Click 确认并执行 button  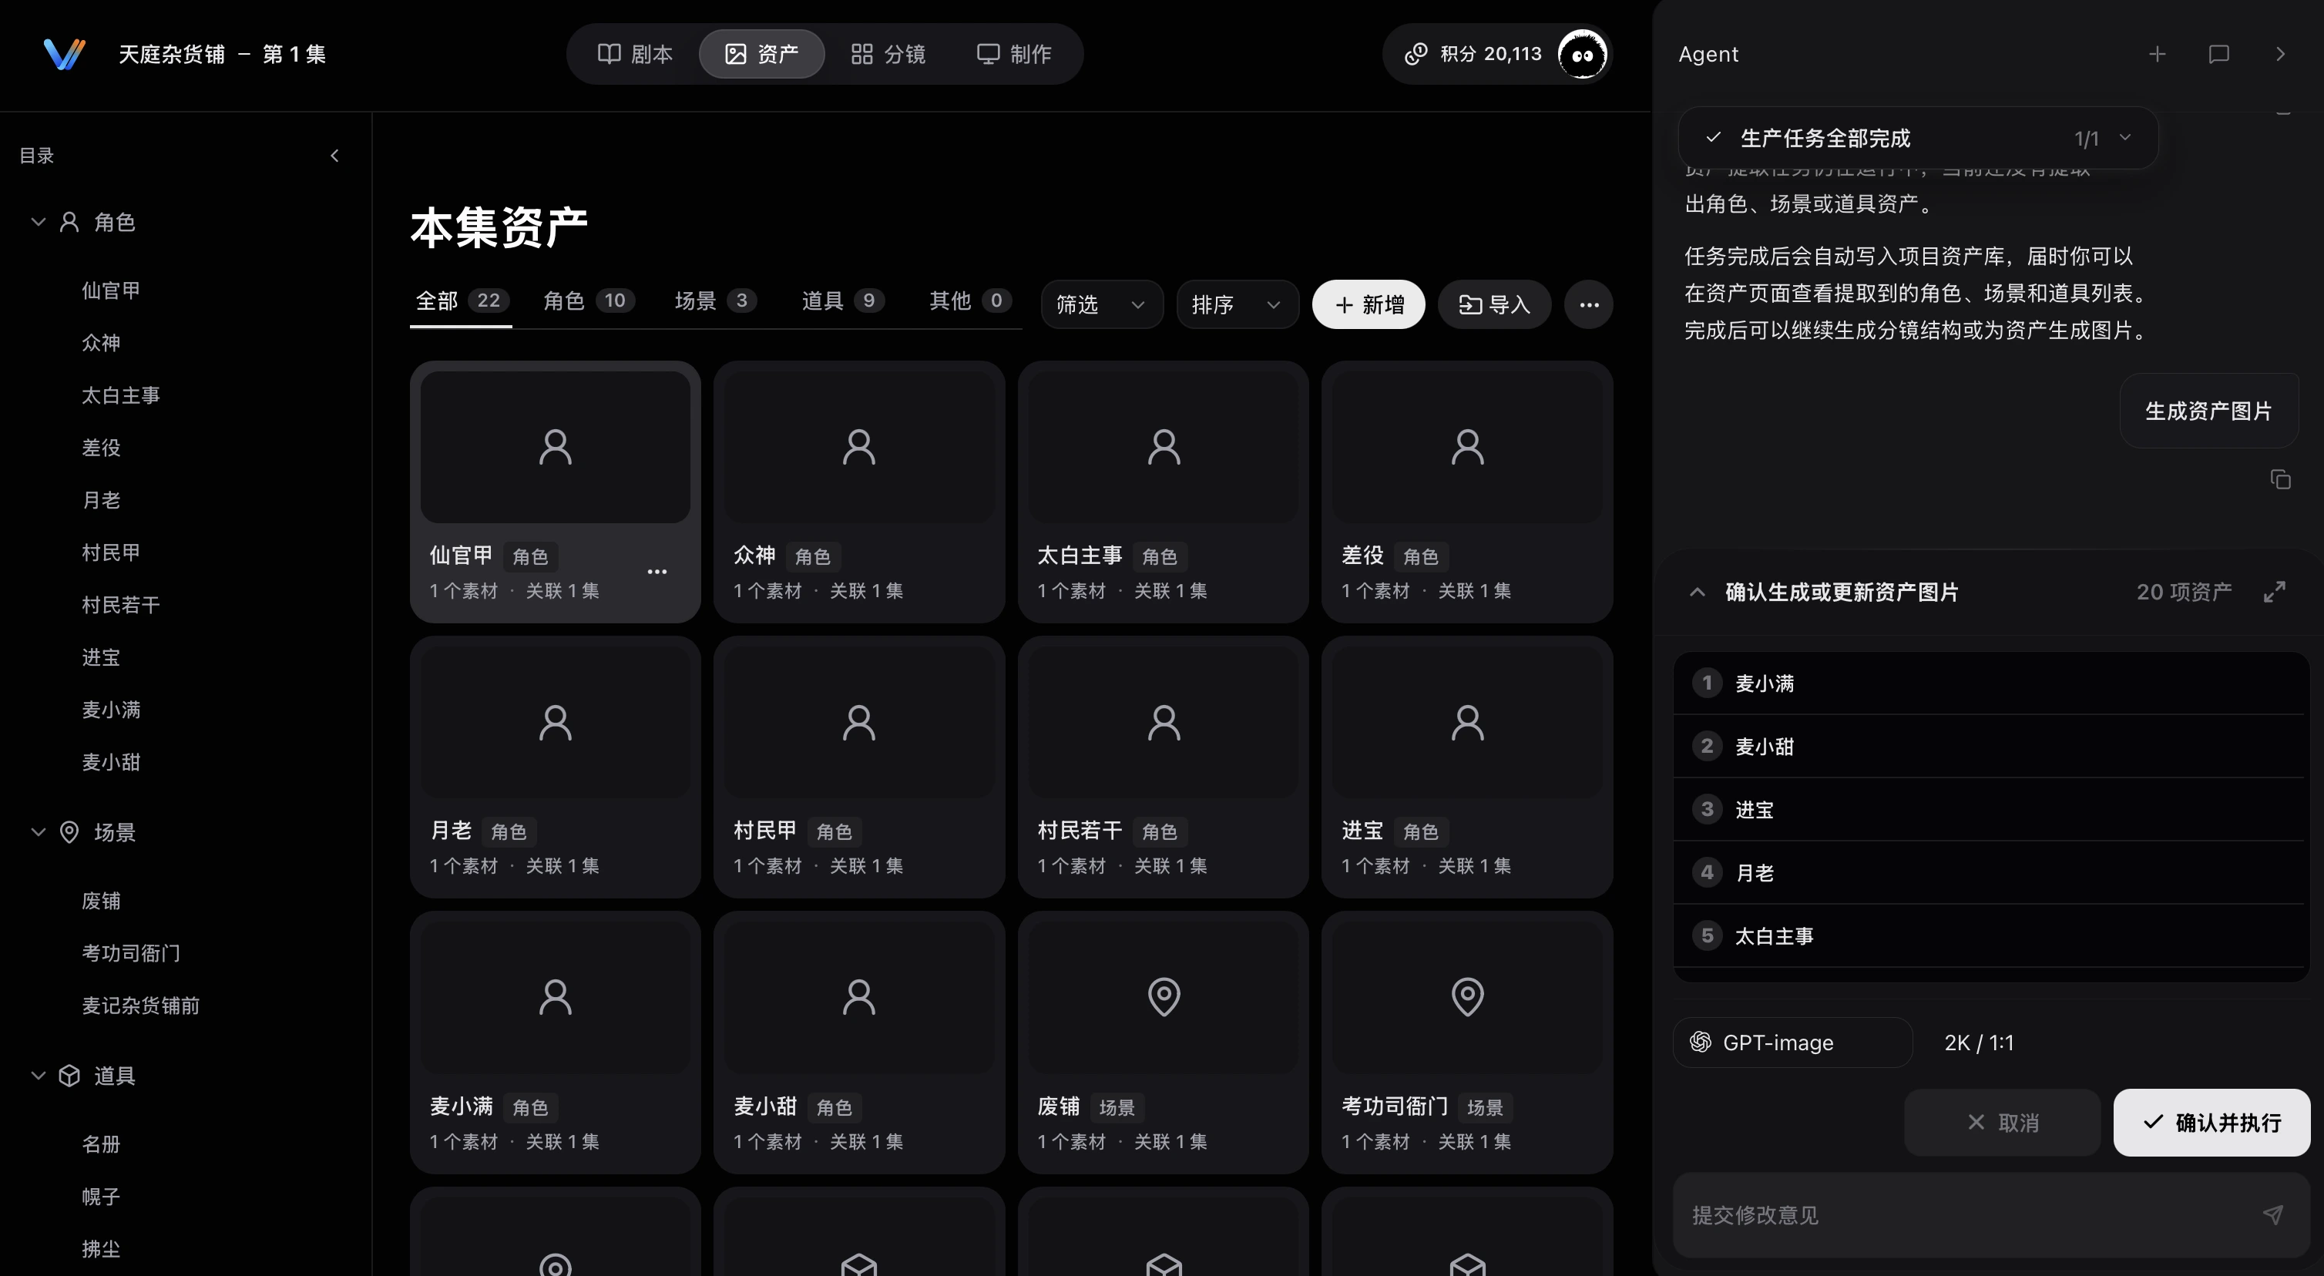click(x=2211, y=1122)
